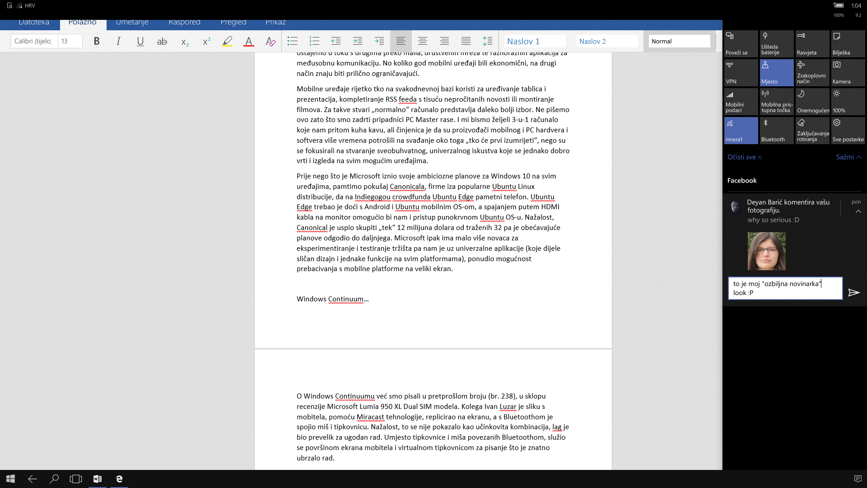Image resolution: width=867 pixels, height=488 pixels.
Task: Toggle Ušteda baterije battery saver
Action: pyautogui.click(x=777, y=44)
